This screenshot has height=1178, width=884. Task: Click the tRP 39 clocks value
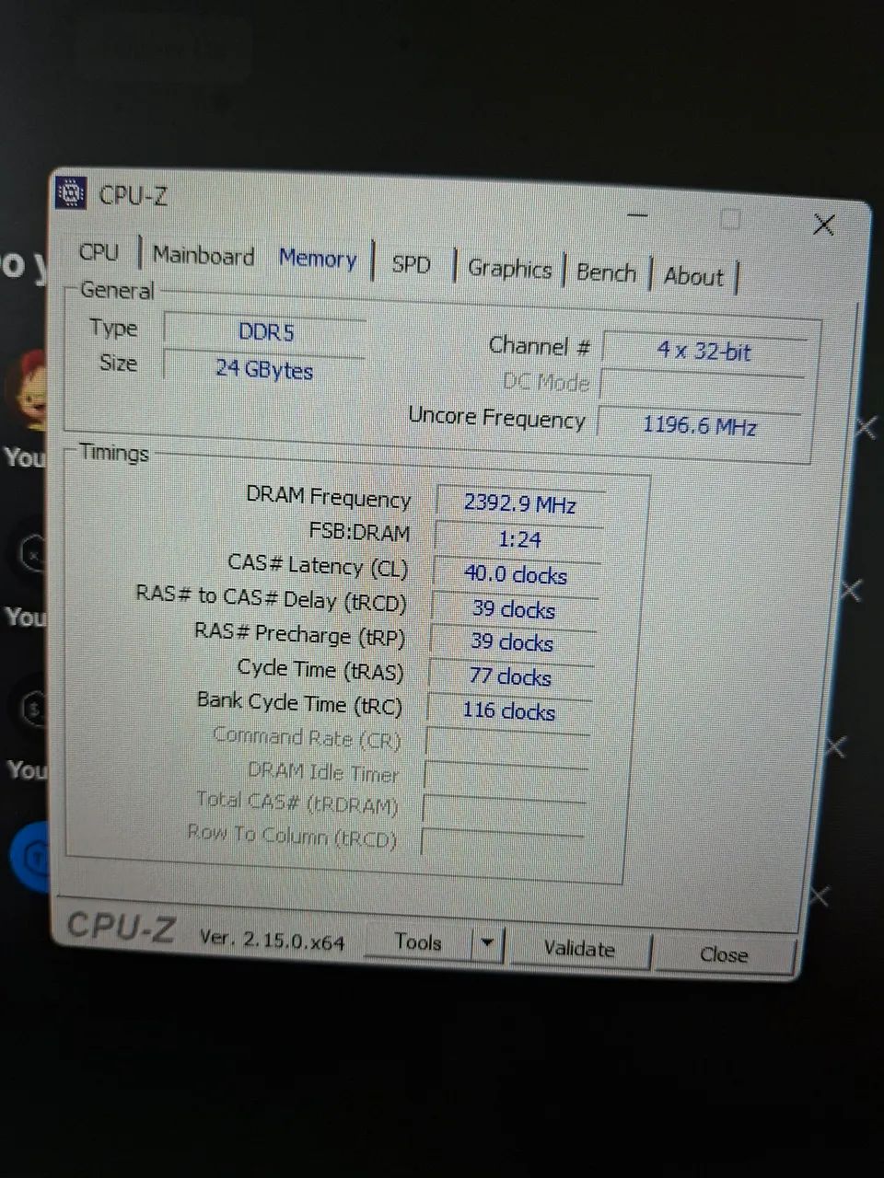(512, 642)
